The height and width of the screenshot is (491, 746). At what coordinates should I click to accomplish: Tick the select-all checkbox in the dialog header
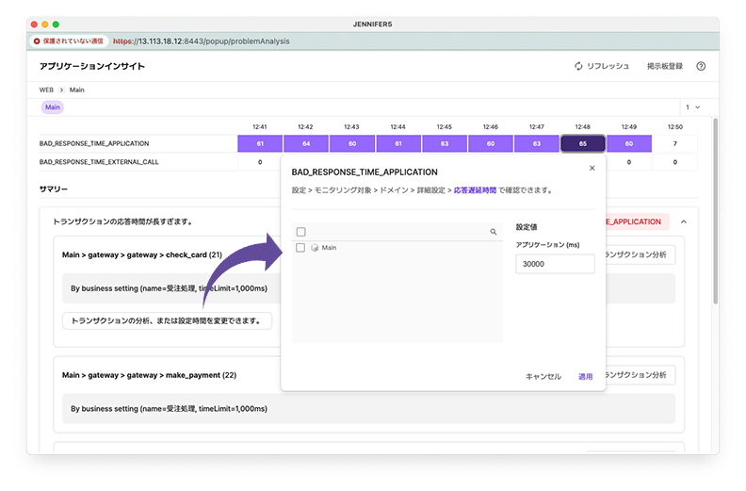tap(300, 232)
